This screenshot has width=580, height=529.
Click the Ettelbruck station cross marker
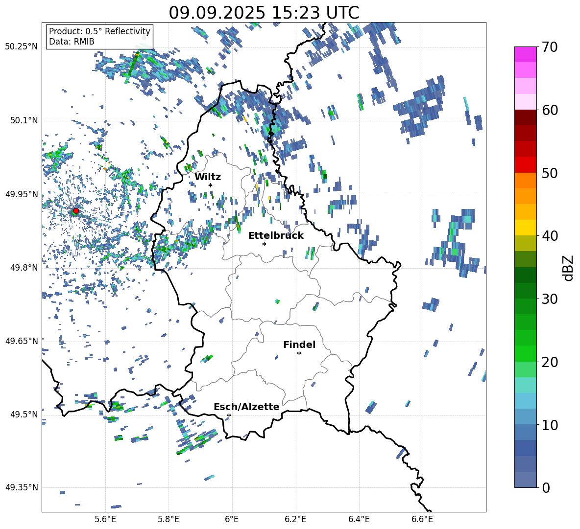click(264, 244)
